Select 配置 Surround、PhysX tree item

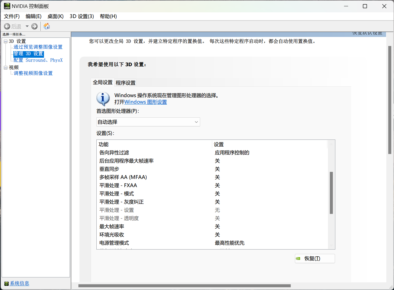point(38,60)
